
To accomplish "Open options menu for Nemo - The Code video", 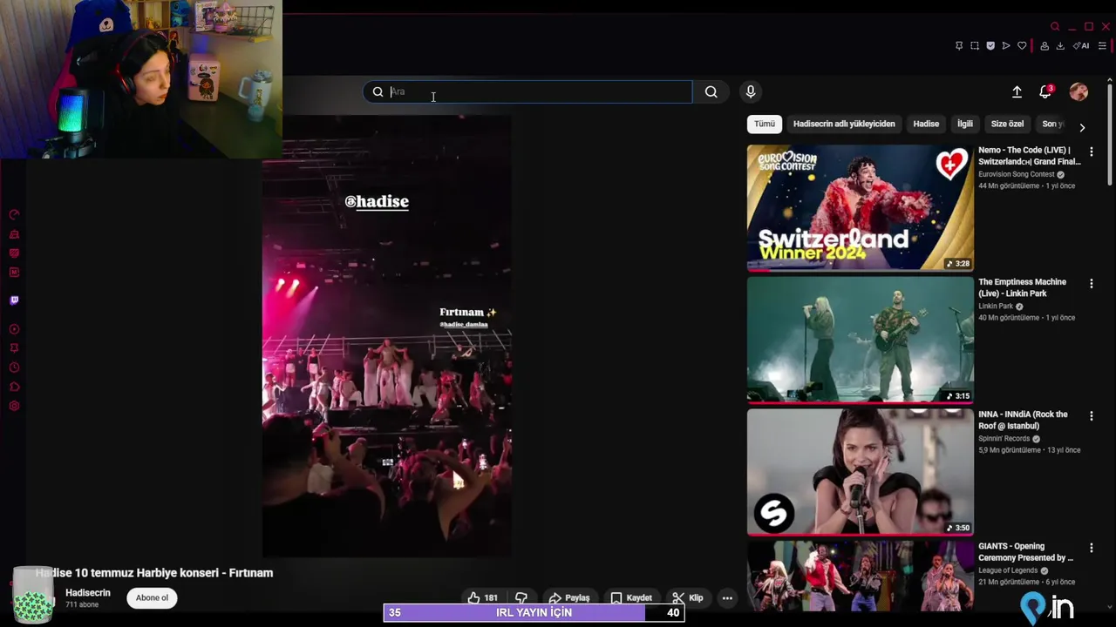I will [1091, 152].
